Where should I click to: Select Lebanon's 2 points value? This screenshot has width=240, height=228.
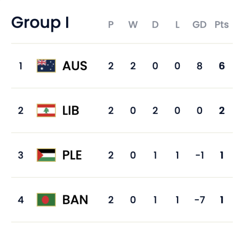point(222,110)
